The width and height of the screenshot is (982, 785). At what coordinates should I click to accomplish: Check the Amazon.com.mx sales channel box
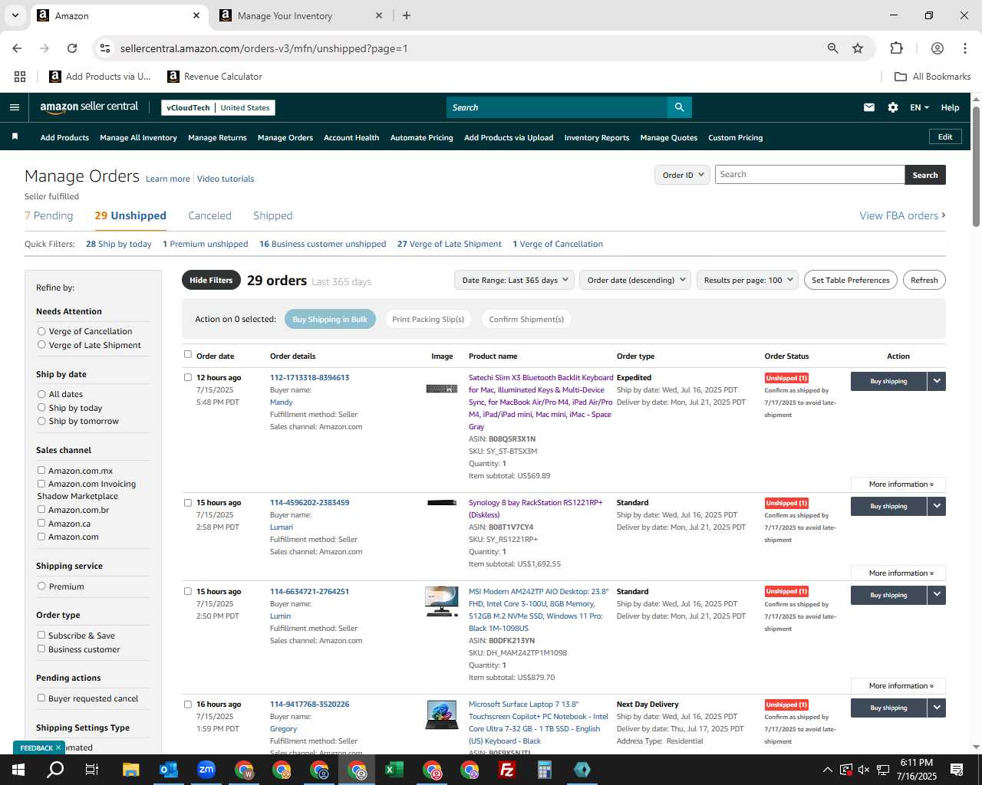(41, 471)
